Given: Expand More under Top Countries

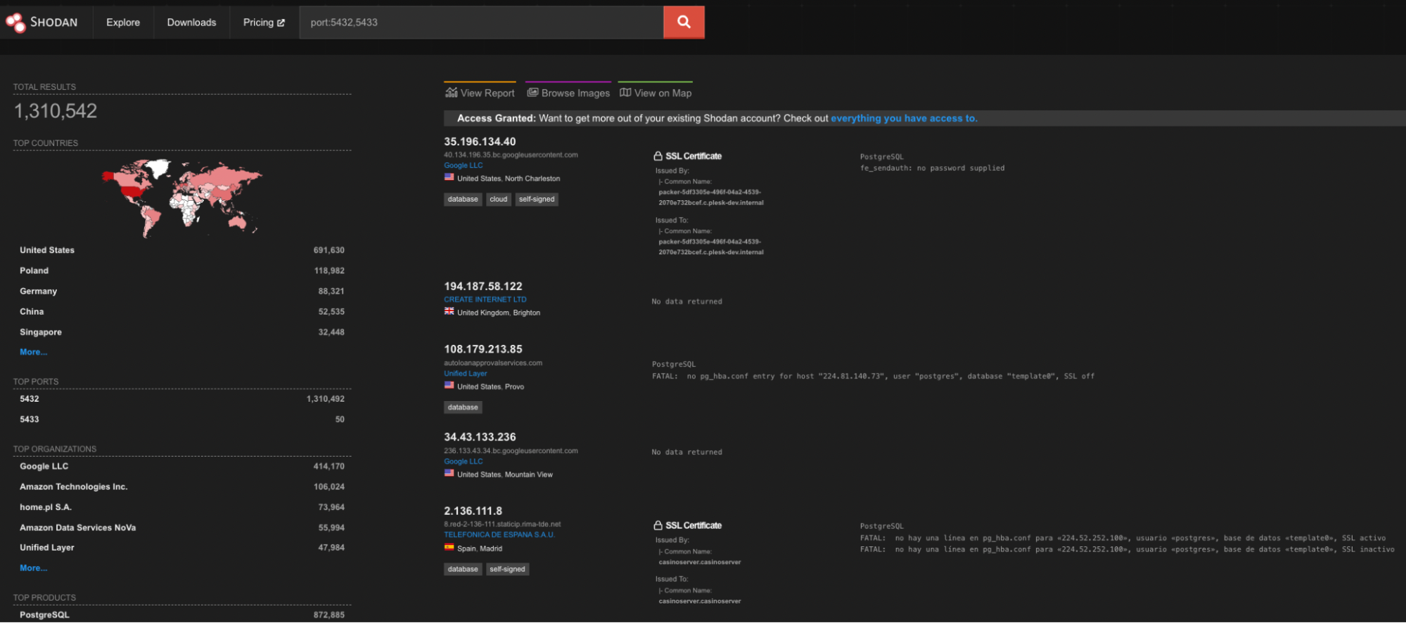Looking at the screenshot, I should 33,352.
